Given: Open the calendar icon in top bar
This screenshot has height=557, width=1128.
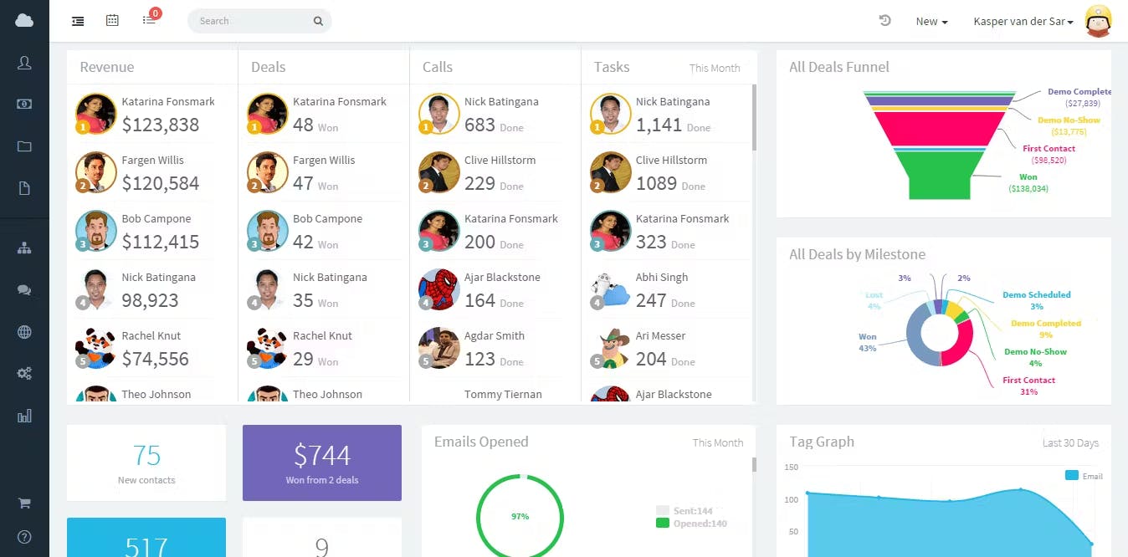Looking at the screenshot, I should coord(112,21).
